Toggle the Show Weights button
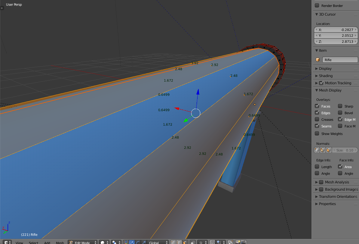Screen dimensions: 359x244 click(x=317, y=133)
